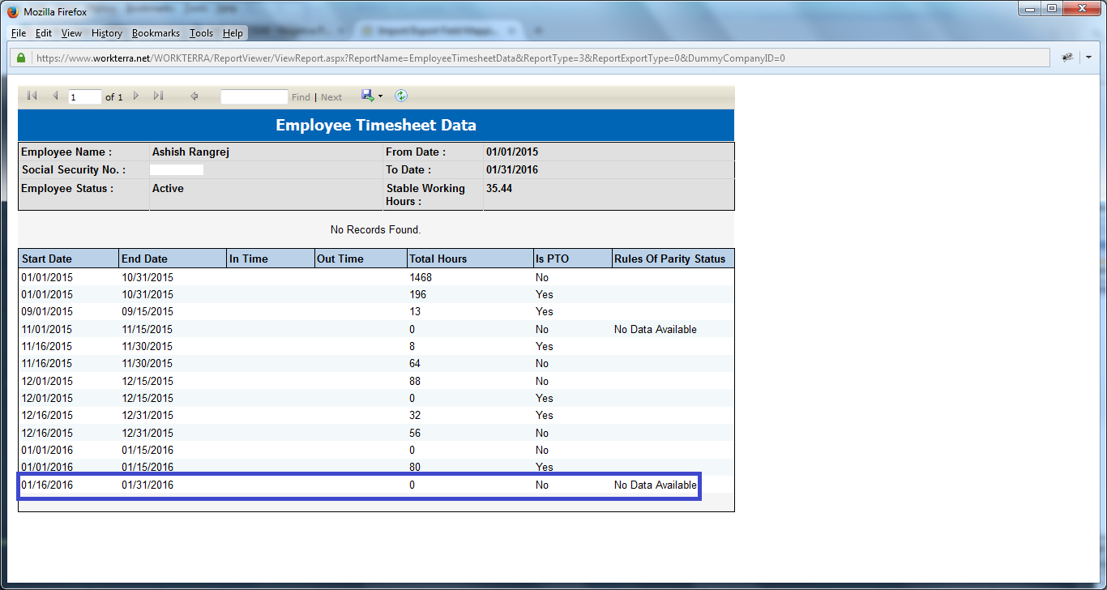Image resolution: width=1107 pixels, height=590 pixels.
Task: Click the green padlock security icon
Action: (x=21, y=58)
